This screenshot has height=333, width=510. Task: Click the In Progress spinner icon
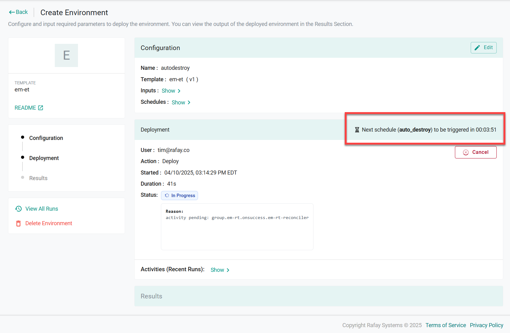[x=167, y=196]
